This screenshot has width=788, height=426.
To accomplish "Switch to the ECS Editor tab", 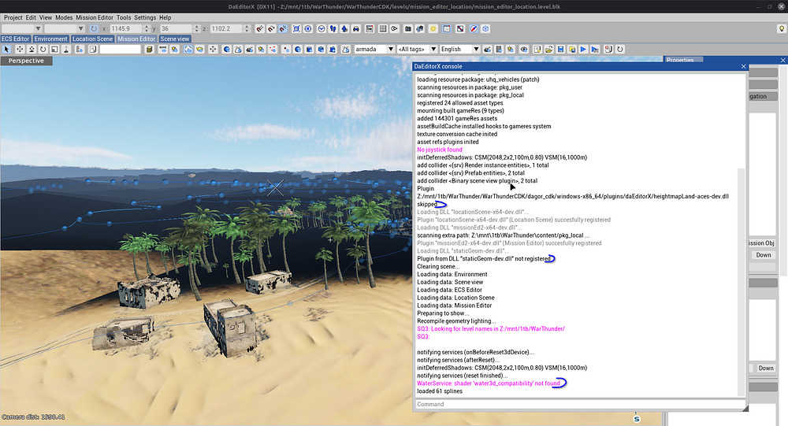I will [16, 39].
